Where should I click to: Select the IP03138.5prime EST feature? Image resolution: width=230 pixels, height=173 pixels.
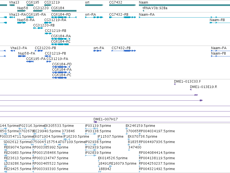(91, 134)
